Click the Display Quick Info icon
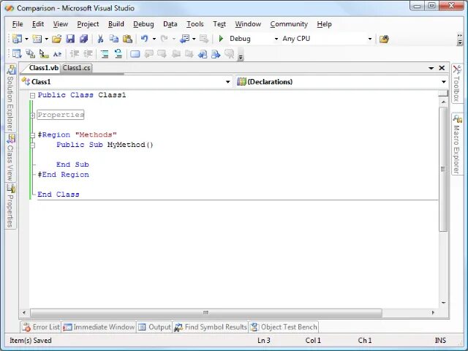This screenshot has width=468, height=351. (x=44, y=54)
